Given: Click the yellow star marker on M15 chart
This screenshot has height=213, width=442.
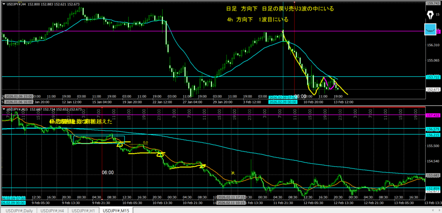Looking at the screenshot, I should tap(233, 173).
